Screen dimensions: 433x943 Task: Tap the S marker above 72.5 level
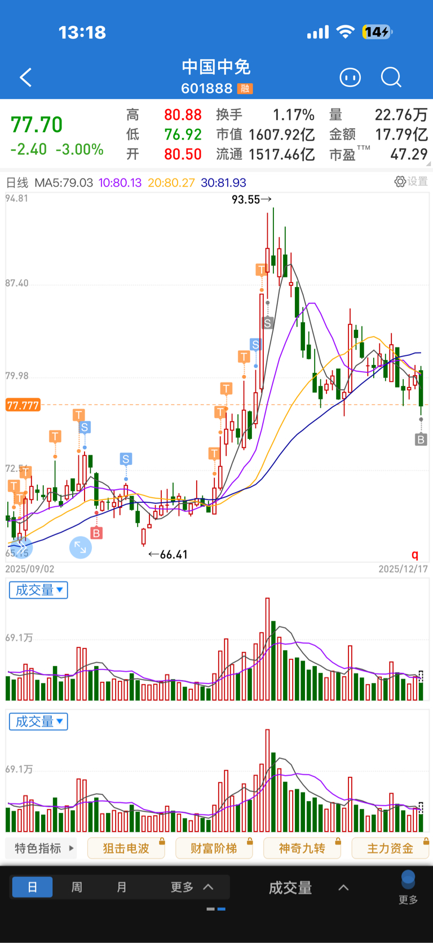click(x=126, y=459)
